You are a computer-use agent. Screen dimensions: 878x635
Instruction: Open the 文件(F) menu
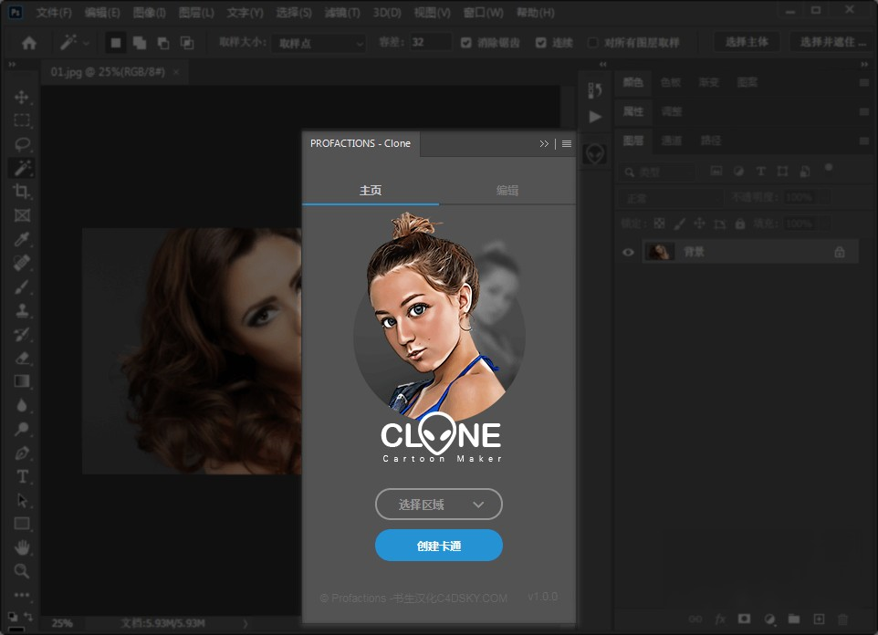(x=54, y=13)
